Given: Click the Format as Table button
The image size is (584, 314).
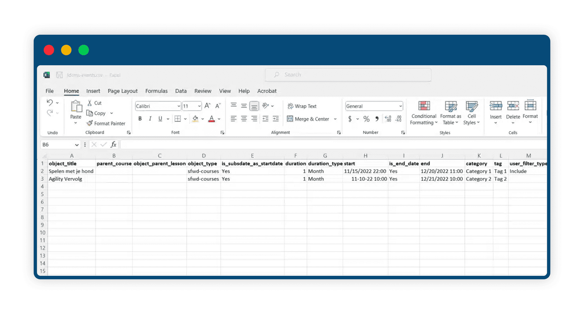Looking at the screenshot, I should click(451, 114).
